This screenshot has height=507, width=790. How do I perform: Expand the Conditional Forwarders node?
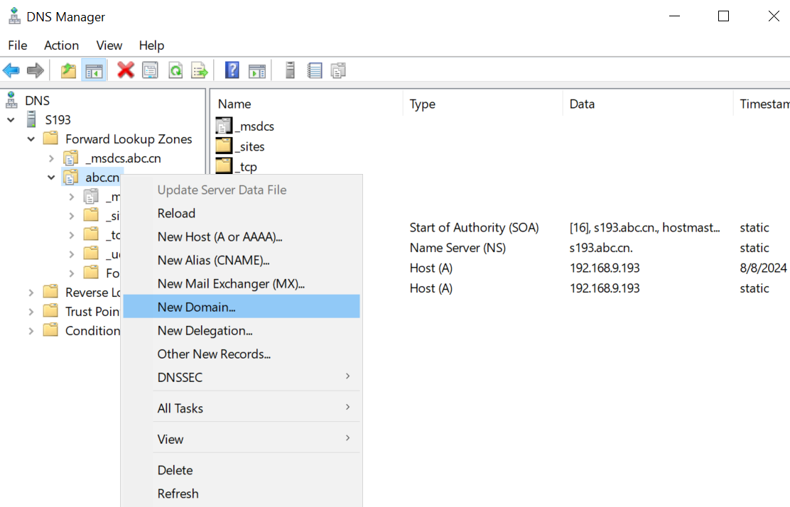(x=31, y=331)
